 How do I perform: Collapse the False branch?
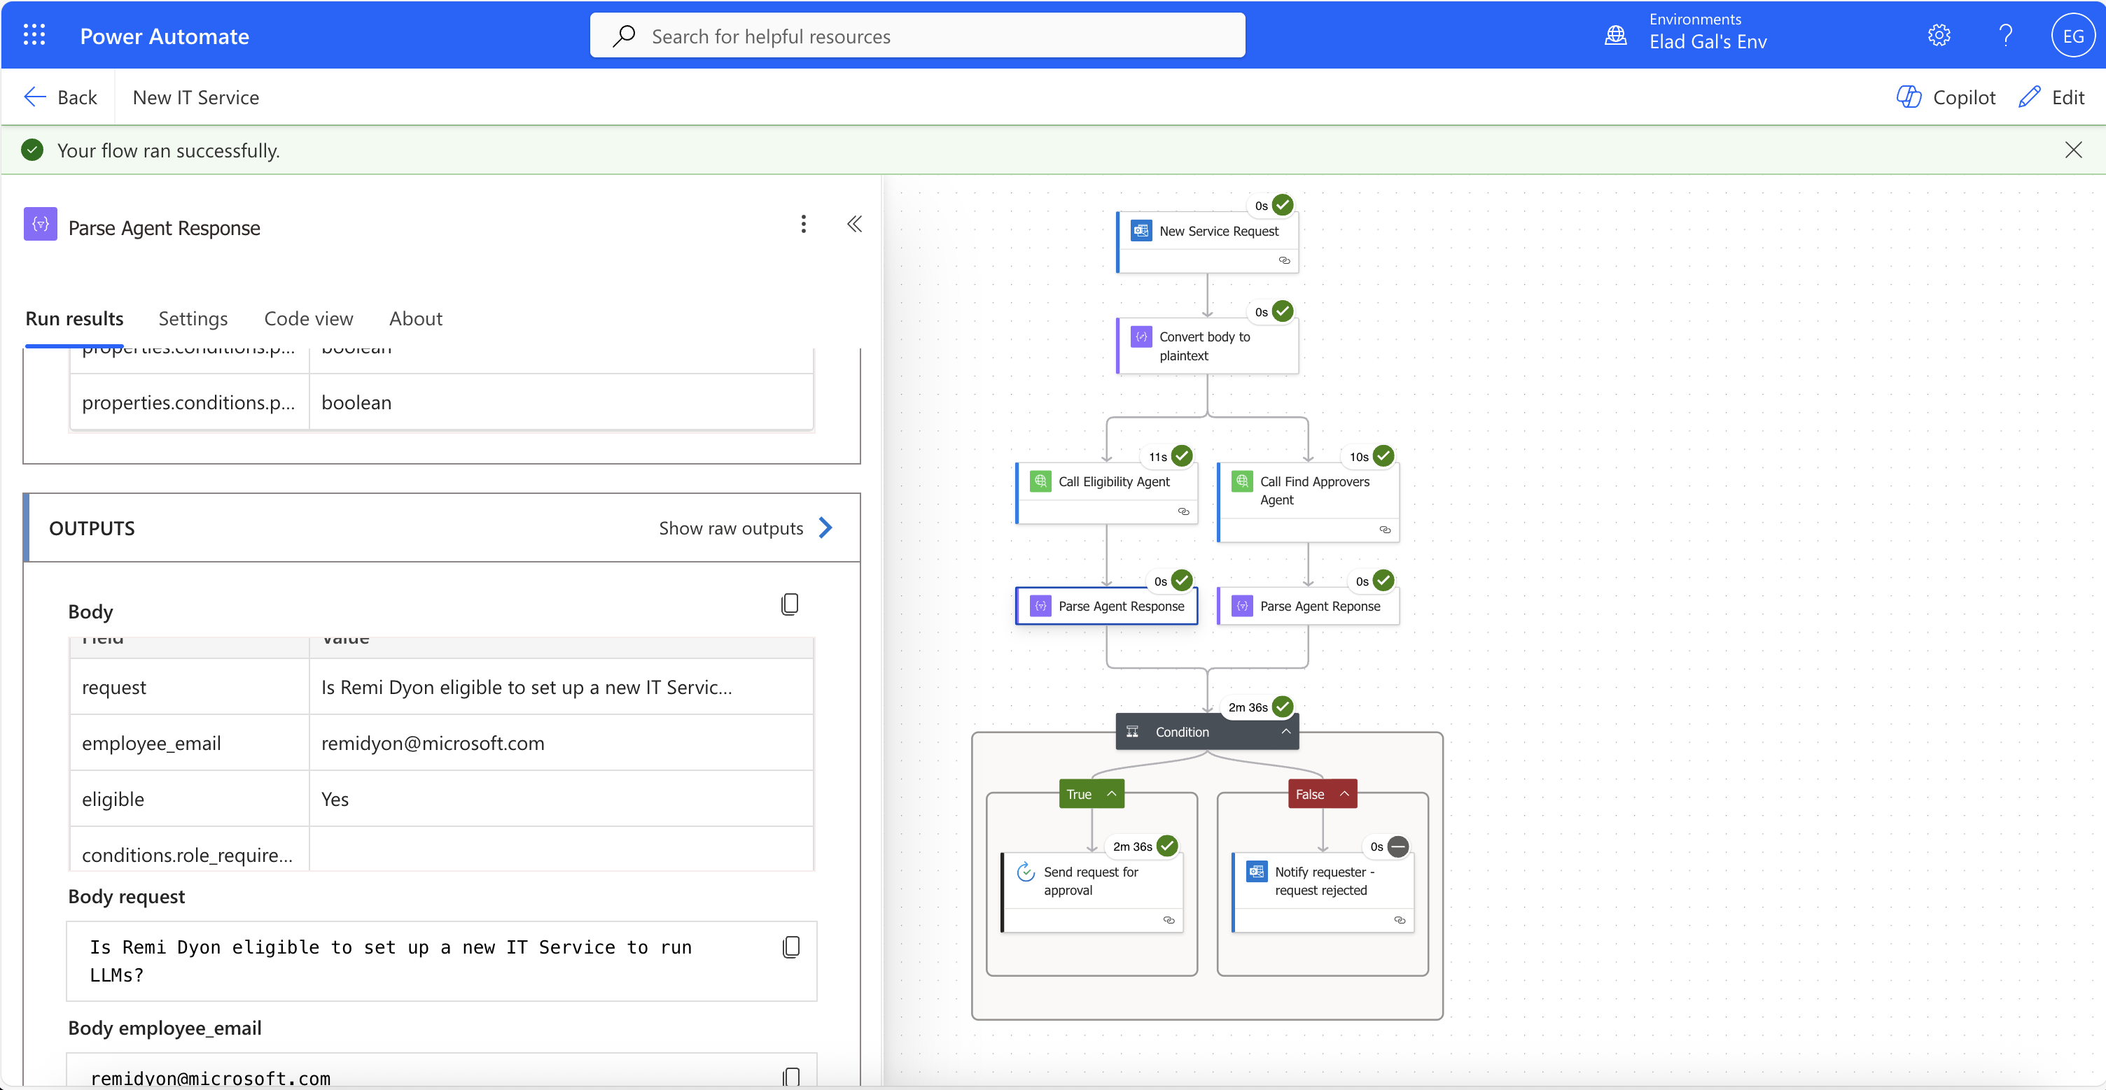pos(1344,793)
